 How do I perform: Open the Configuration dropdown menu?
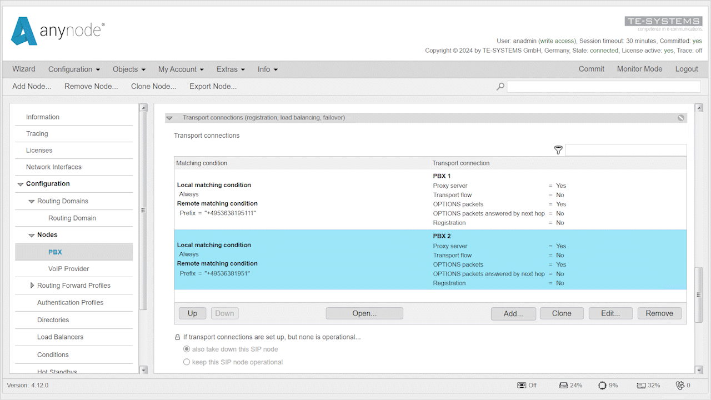[74, 69]
